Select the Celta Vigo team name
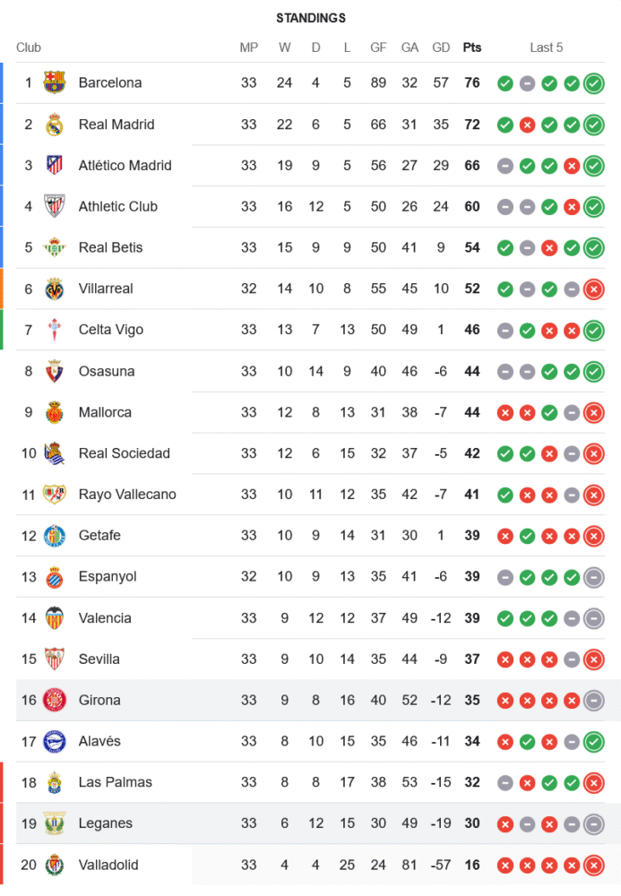621x896 pixels. pos(110,330)
